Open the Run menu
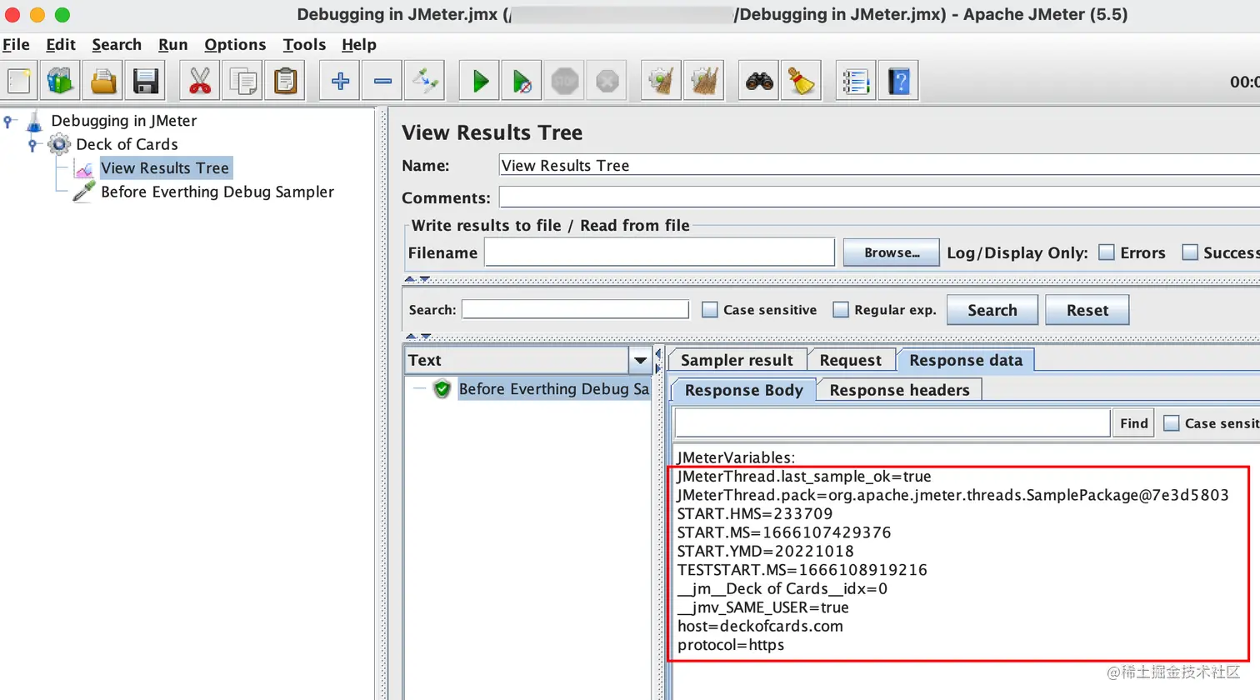The height and width of the screenshot is (700, 1260). tap(173, 45)
